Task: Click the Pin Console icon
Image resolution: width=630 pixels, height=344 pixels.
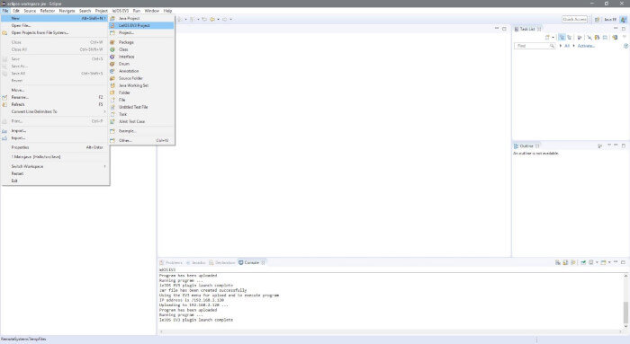Action: [x=583, y=262]
